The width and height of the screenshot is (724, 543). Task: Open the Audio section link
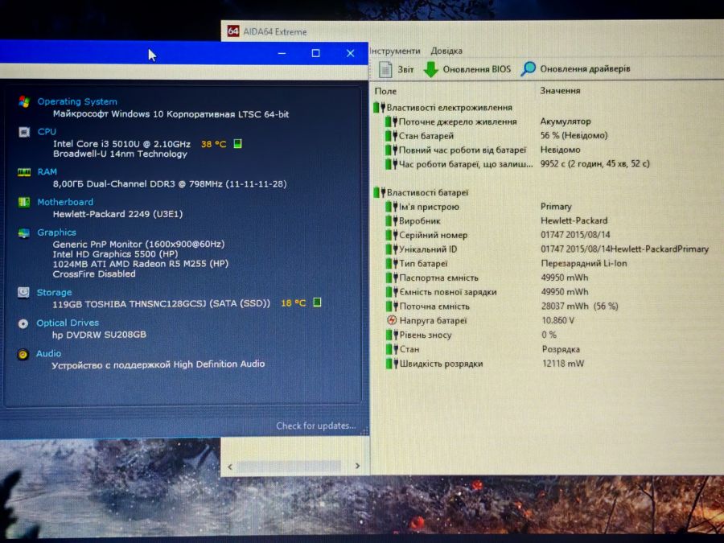click(x=48, y=353)
